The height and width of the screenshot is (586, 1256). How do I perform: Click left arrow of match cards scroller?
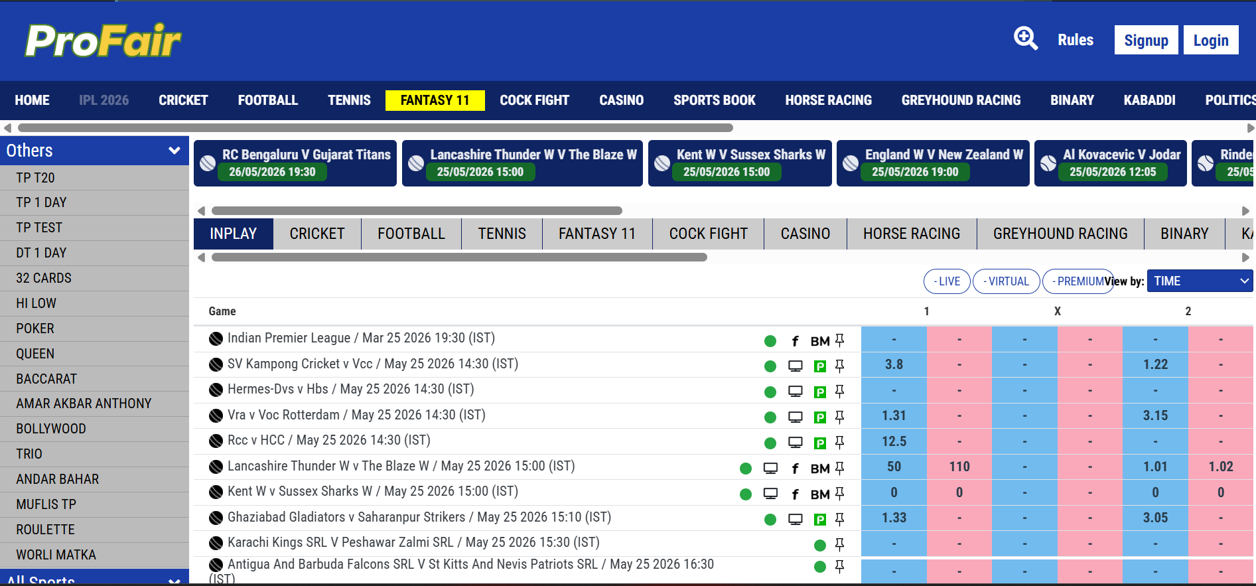202,211
